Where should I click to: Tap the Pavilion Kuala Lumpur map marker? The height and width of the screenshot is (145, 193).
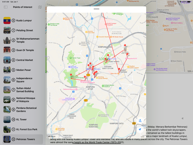click(x=128, y=67)
